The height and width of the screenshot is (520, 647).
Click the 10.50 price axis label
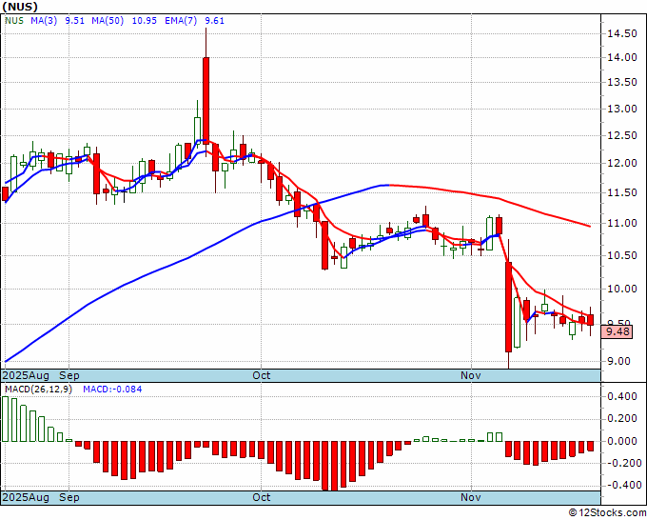pyautogui.click(x=622, y=255)
